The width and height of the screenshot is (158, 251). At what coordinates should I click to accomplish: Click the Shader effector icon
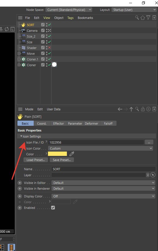[x=24, y=48]
